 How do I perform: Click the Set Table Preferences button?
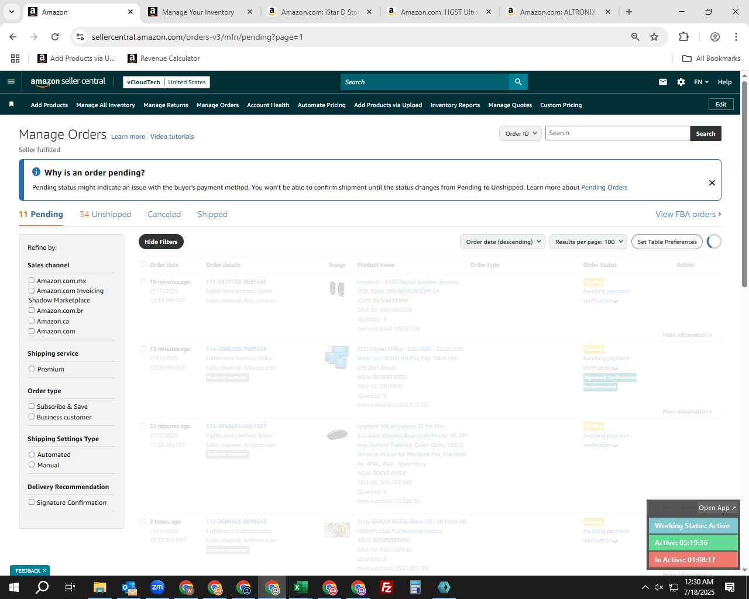coord(667,242)
